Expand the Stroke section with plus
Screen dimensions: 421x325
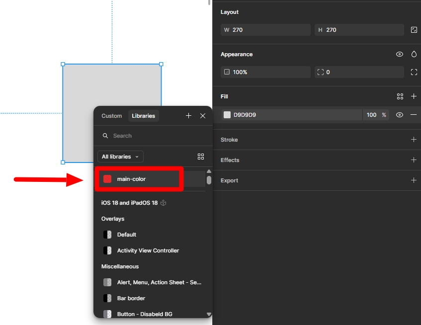click(x=414, y=140)
